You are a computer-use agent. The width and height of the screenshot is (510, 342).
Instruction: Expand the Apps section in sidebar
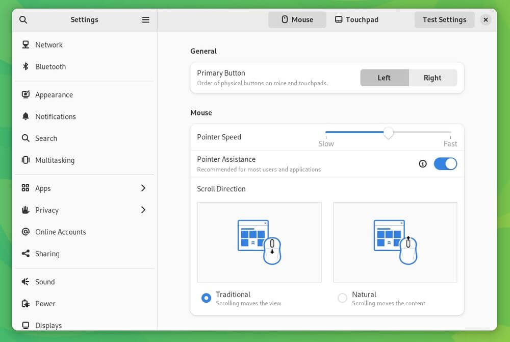(143, 188)
